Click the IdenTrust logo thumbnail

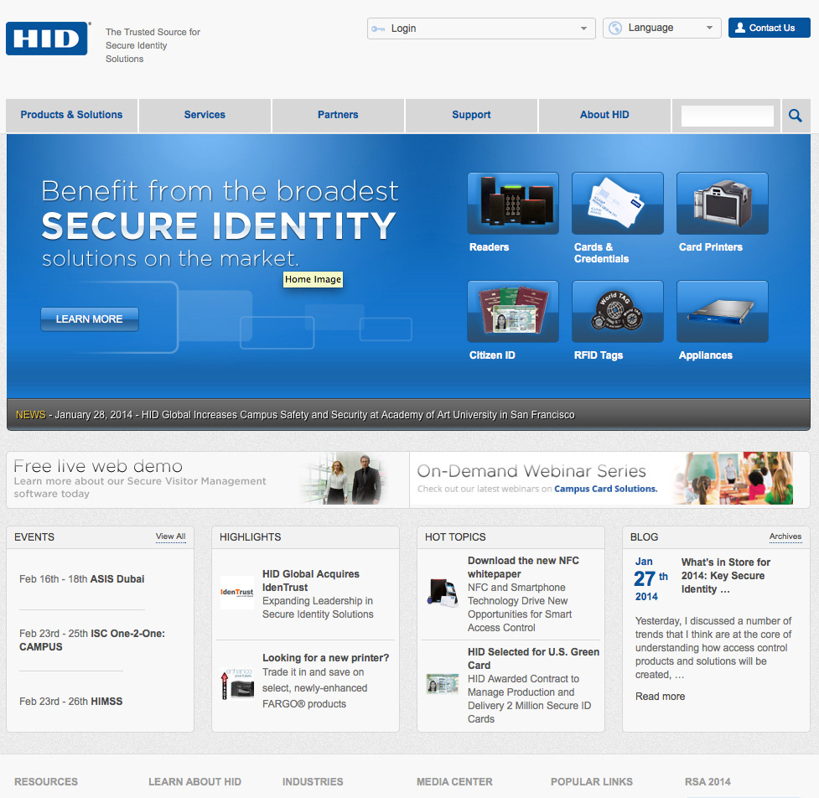(x=236, y=593)
